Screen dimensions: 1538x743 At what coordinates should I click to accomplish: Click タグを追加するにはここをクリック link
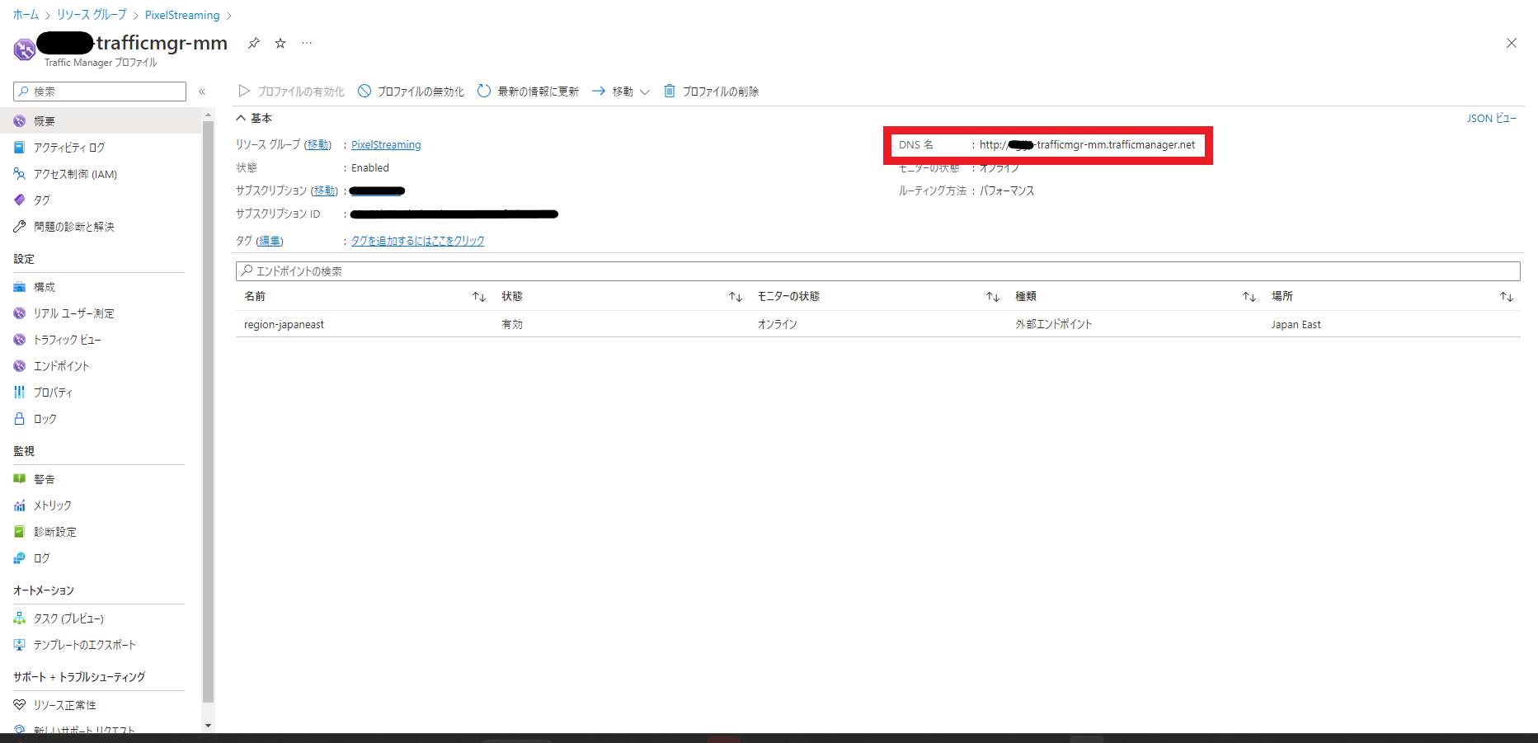(x=417, y=240)
